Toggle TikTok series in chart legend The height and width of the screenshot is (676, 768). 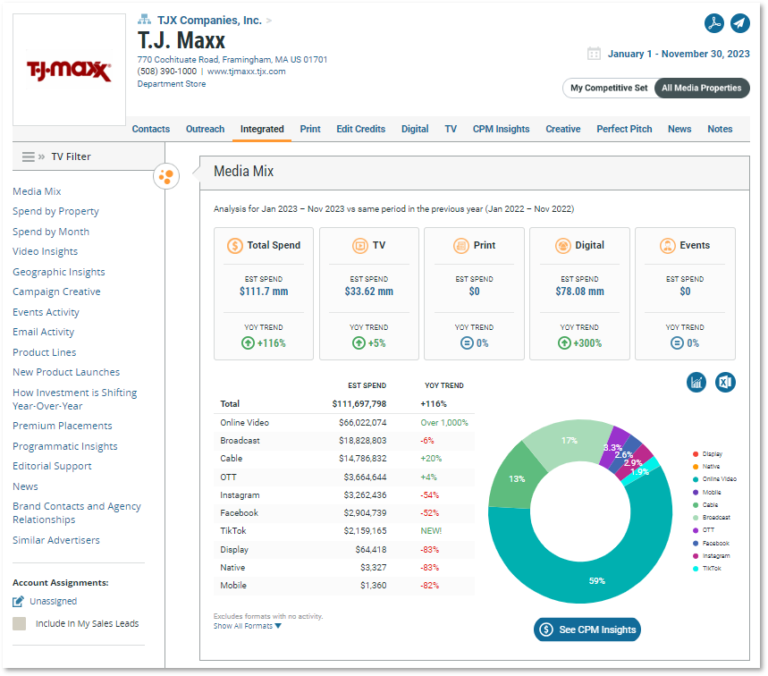707,568
